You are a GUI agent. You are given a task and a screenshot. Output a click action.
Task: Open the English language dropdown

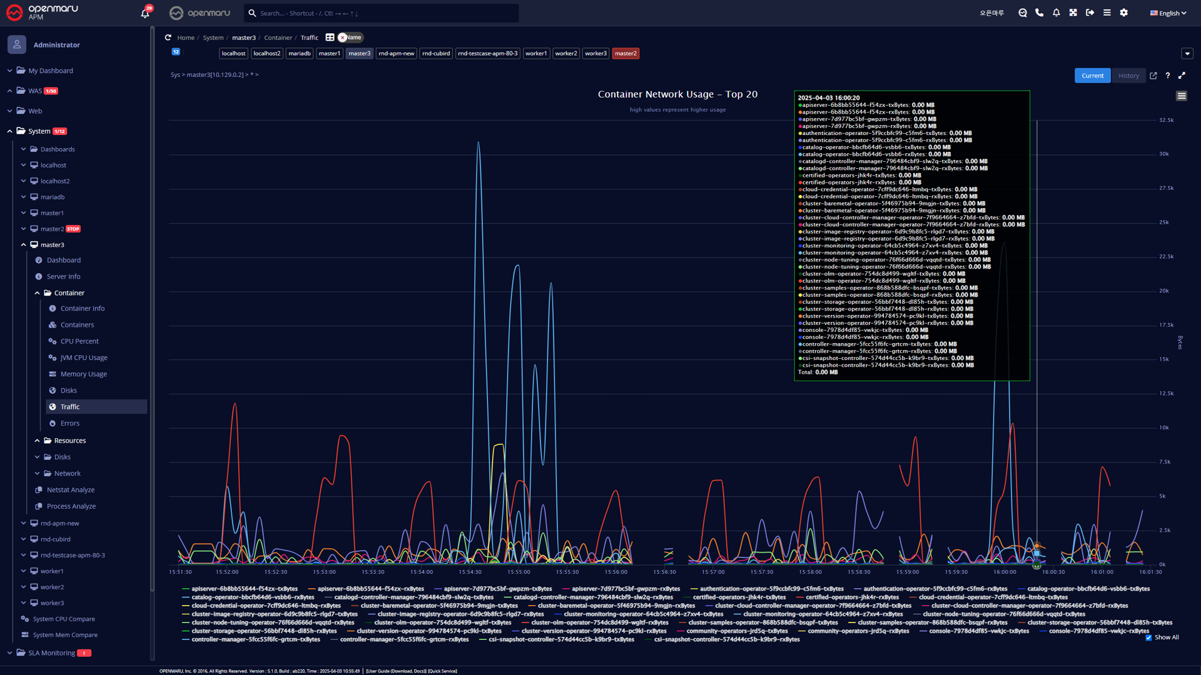(x=1168, y=13)
